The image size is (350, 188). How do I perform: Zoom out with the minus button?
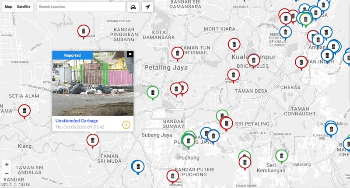[x=7, y=174]
